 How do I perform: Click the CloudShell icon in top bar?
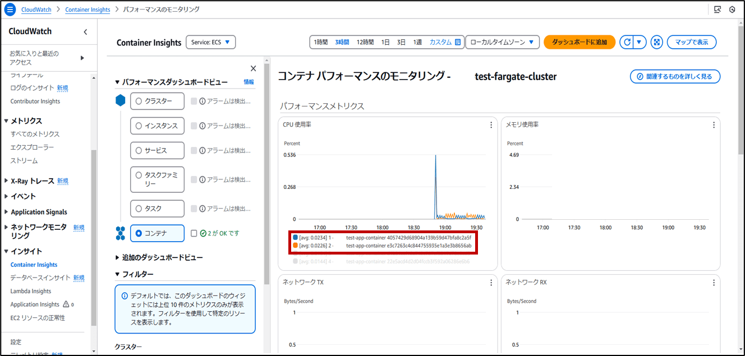pos(718,10)
